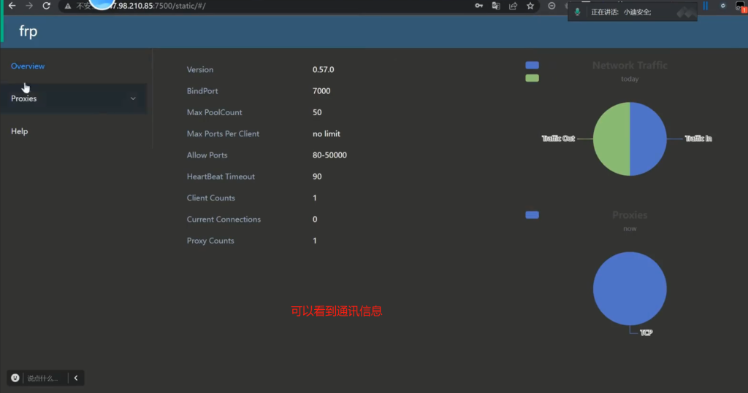Click the blue pause bars icon
The image size is (748, 393).
click(x=705, y=6)
